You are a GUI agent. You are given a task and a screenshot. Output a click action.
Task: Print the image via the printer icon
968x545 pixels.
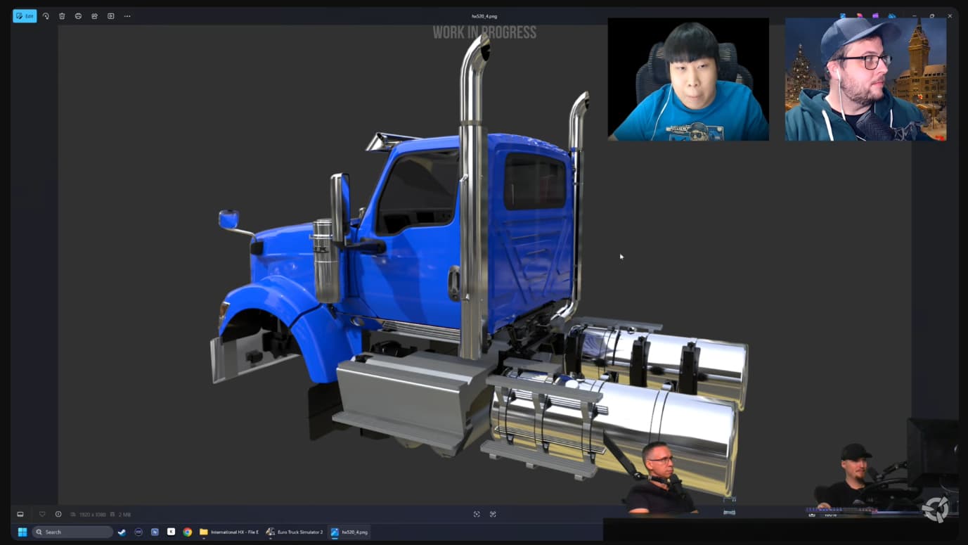pyautogui.click(x=78, y=16)
